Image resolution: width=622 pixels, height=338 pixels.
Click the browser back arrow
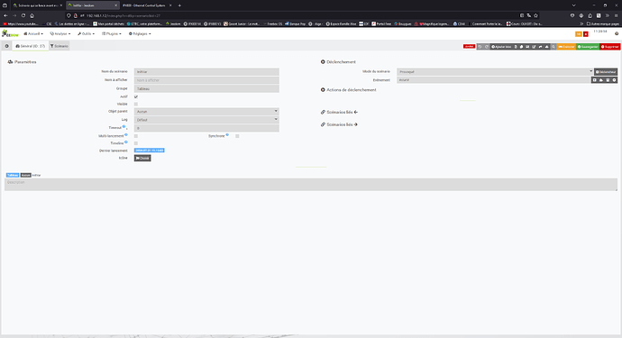tap(5, 15)
